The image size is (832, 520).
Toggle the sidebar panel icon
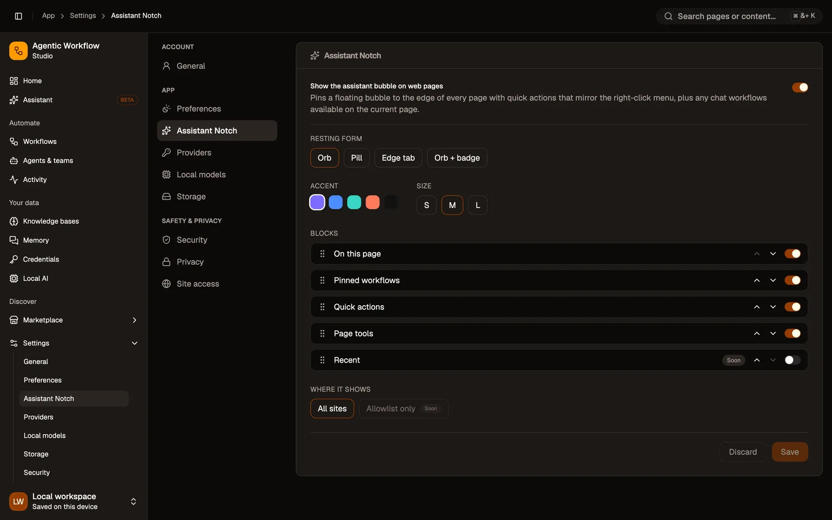(18, 16)
